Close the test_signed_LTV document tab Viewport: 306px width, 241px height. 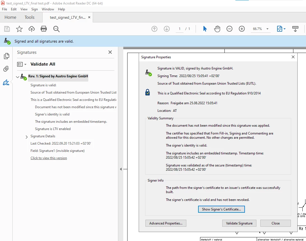(89, 17)
